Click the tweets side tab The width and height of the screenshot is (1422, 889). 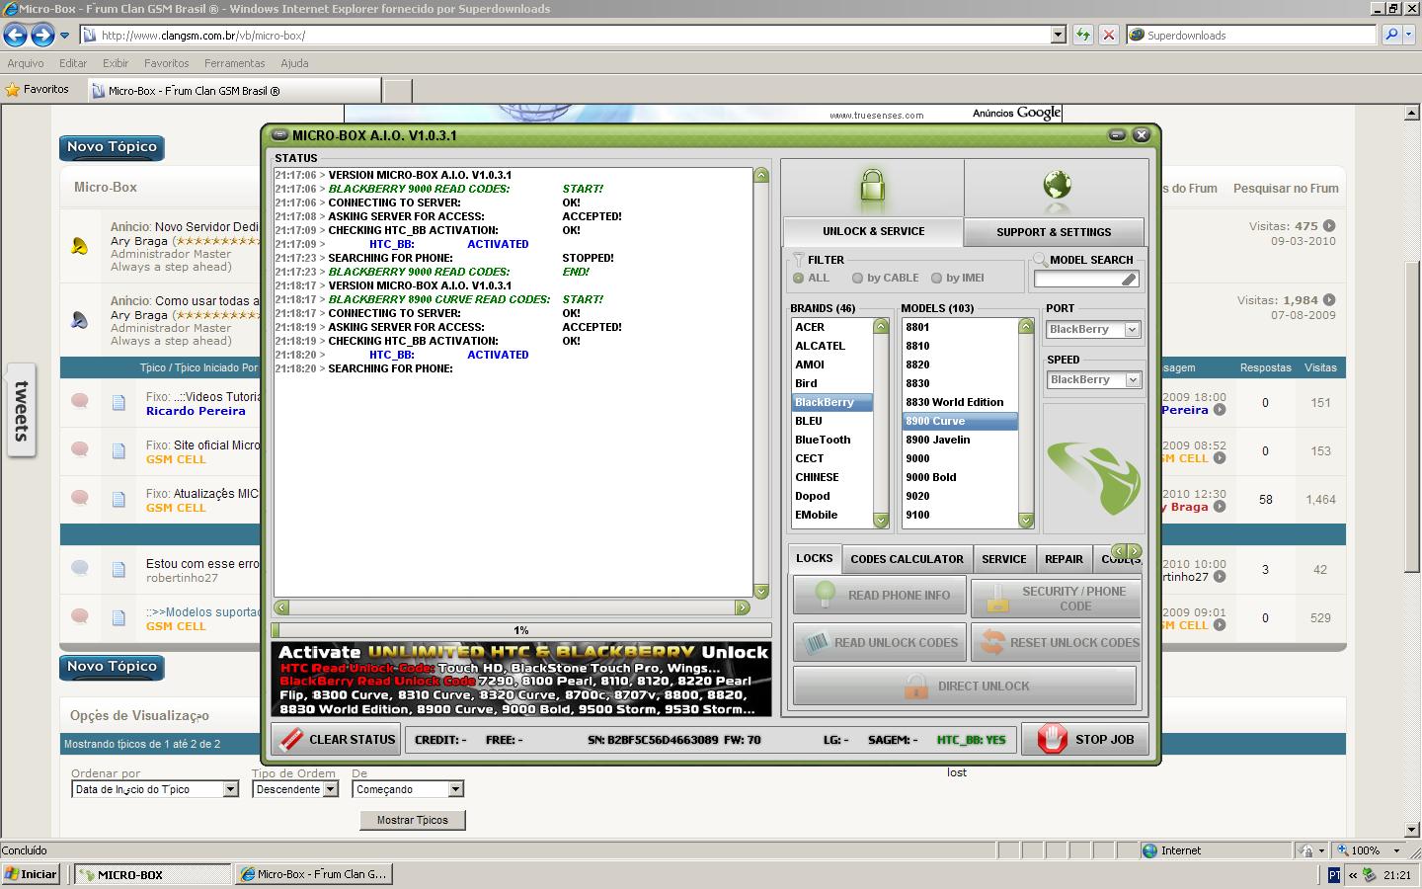point(21,410)
